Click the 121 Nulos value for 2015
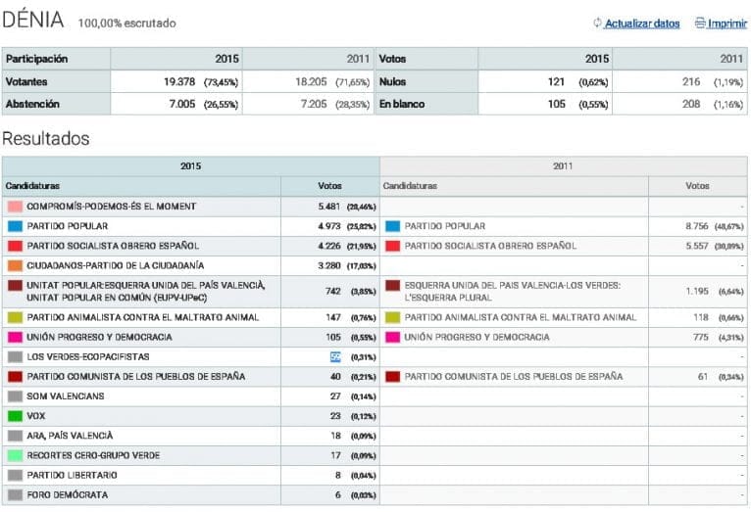Screen dimensions: 751x512 [556, 82]
